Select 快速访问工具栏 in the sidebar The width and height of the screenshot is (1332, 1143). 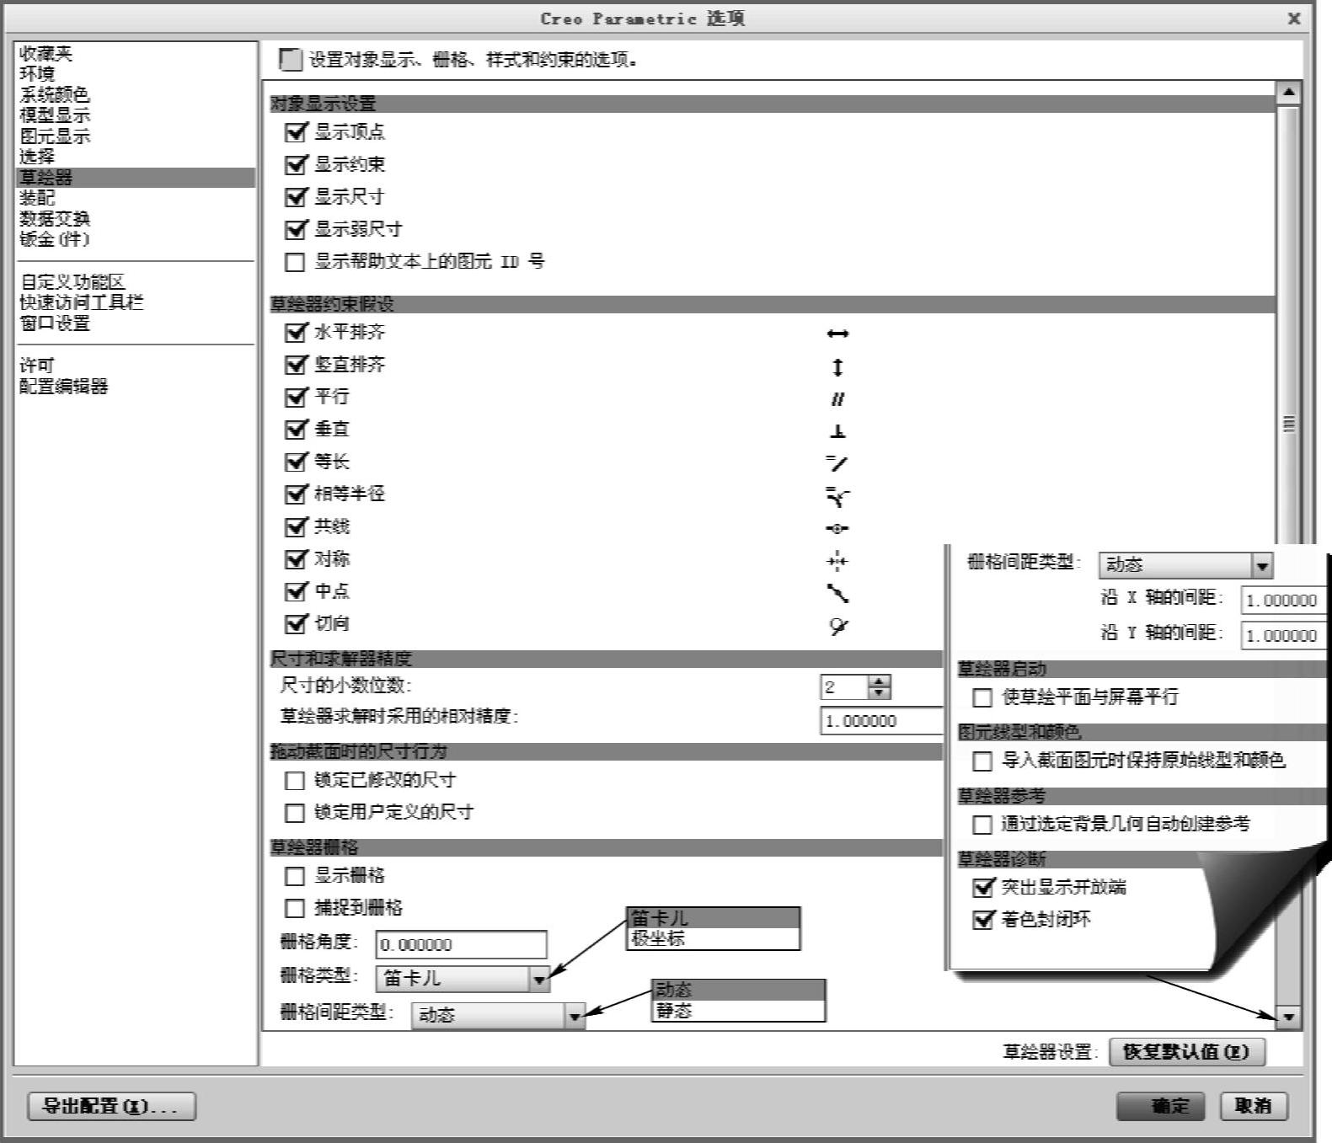click(82, 302)
